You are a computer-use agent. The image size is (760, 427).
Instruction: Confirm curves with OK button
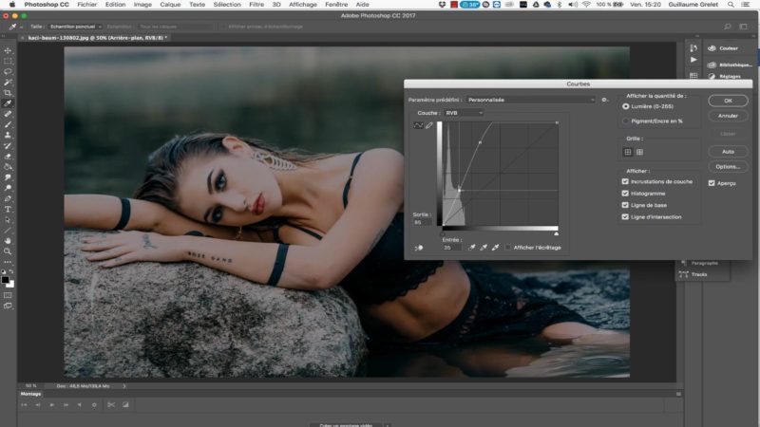(x=728, y=101)
